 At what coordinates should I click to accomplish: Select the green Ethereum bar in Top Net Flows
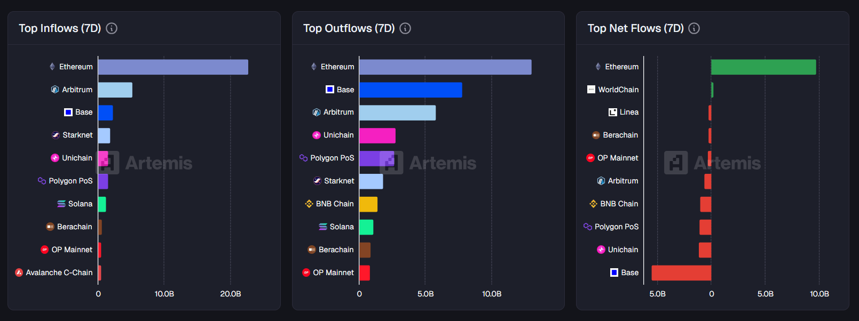[x=763, y=67]
